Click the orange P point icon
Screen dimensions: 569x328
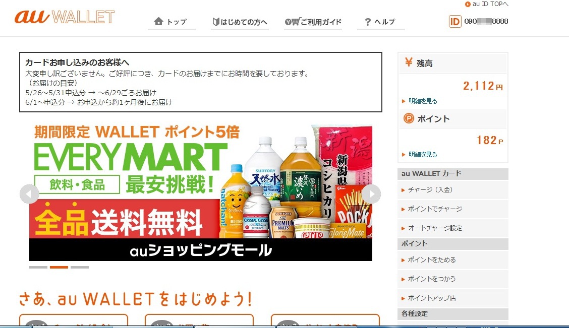click(x=409, y=118)
